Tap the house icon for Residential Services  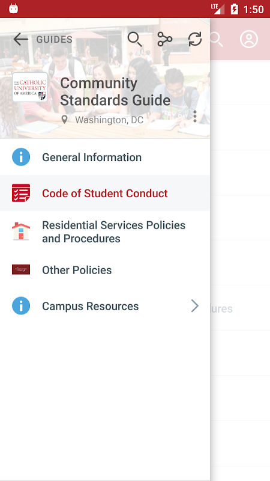pos(21,231)
